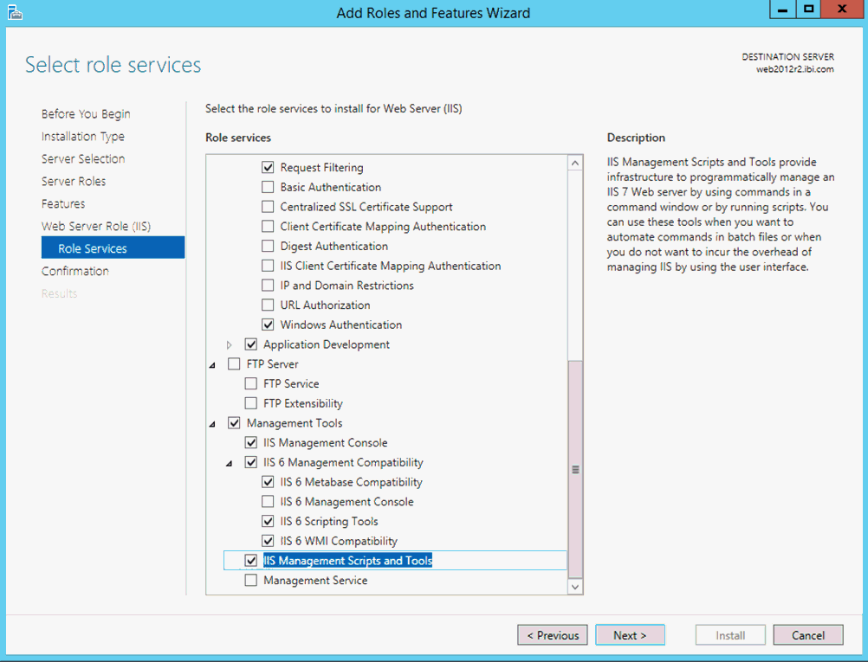Click the role services scroll down arrow

(575, 587)
